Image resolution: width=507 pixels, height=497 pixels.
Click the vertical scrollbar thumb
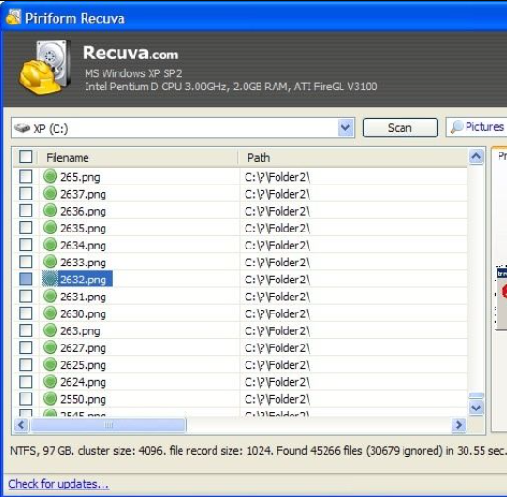click(x=476, y=395)
